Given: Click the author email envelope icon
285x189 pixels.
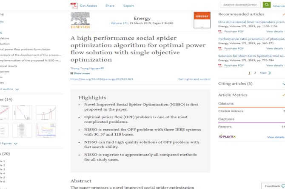Looking at the screenshot, I should click(103, 68).
